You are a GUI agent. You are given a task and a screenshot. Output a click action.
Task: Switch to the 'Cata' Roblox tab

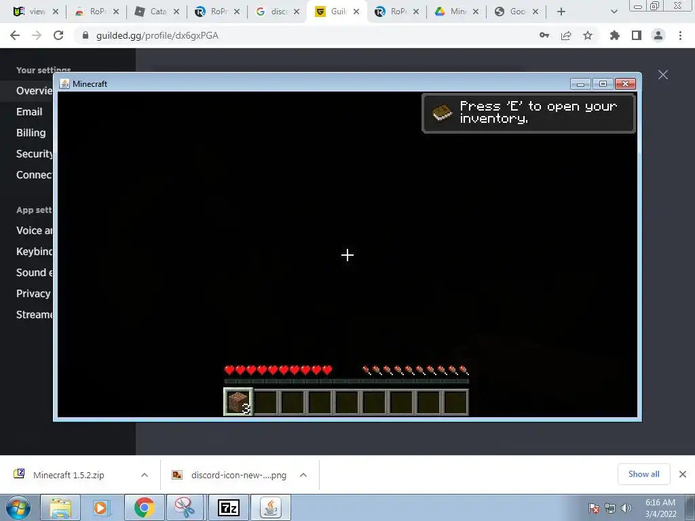click(155, 12)
